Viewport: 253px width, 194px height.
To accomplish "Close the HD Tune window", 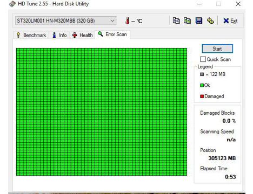I will (x=238, y=4).
